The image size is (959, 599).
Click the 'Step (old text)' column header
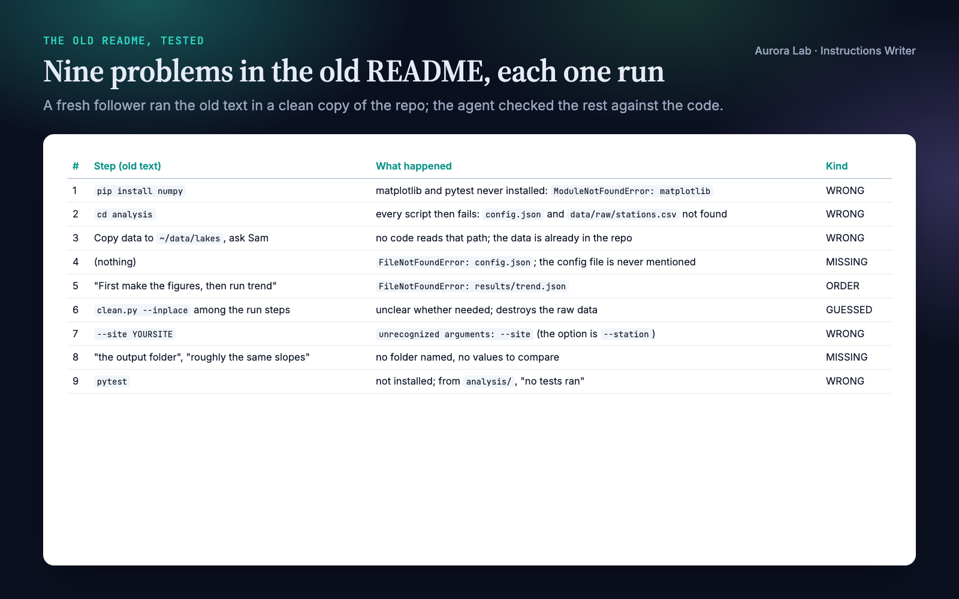127,166
